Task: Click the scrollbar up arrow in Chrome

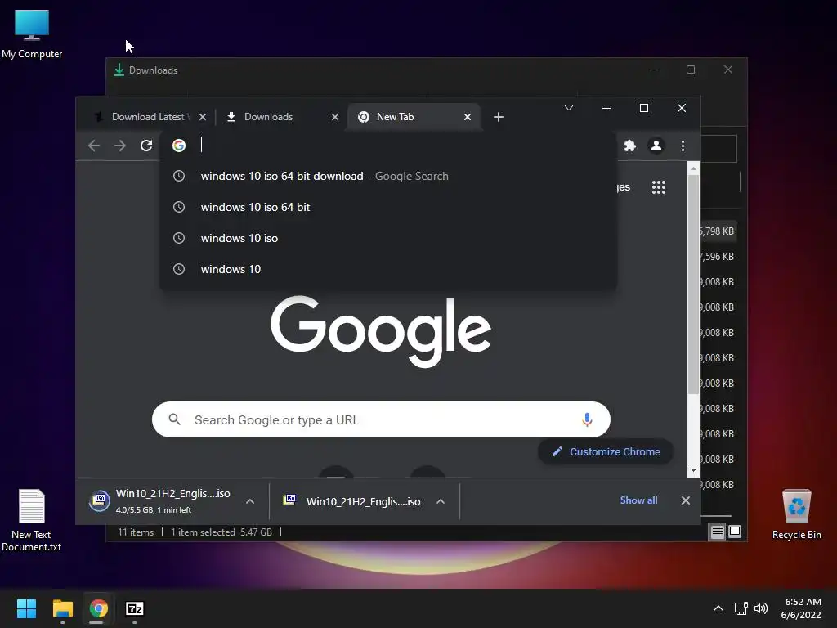Action: [x=693, y=168]
